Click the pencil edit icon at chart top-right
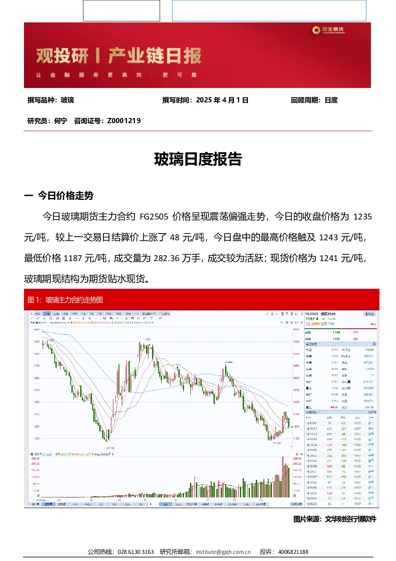 coord(267,314)
